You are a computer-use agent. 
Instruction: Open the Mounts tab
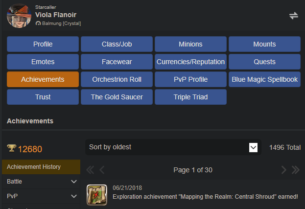[x=264, y=44]
